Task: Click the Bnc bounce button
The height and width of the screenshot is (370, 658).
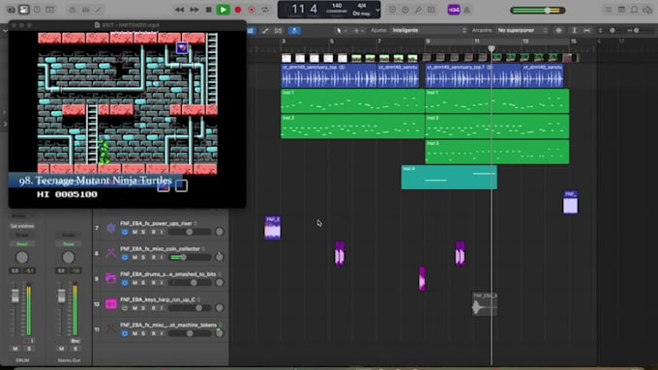Action: click(x=75, y=341)
